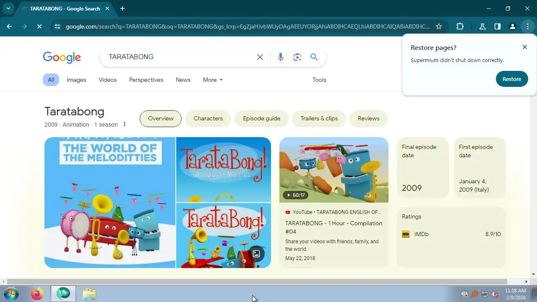Open the browser three-dot menu
This screenshot has height=302, width=537.
click(x=528, y=26)
